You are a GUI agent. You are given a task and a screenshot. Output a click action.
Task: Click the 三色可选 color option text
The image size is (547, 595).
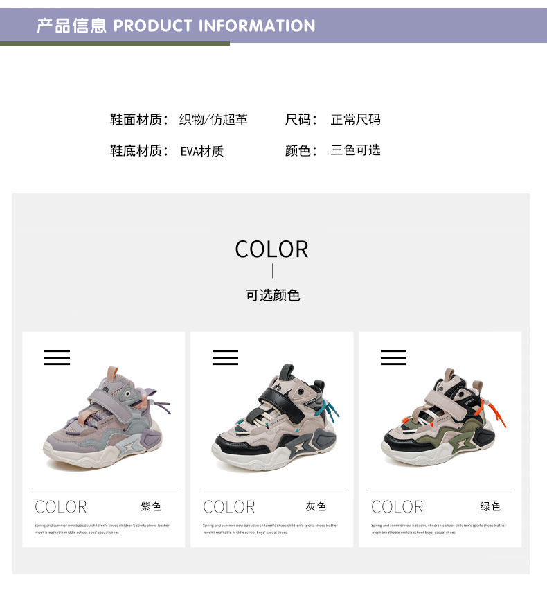(x=355, y=150)
